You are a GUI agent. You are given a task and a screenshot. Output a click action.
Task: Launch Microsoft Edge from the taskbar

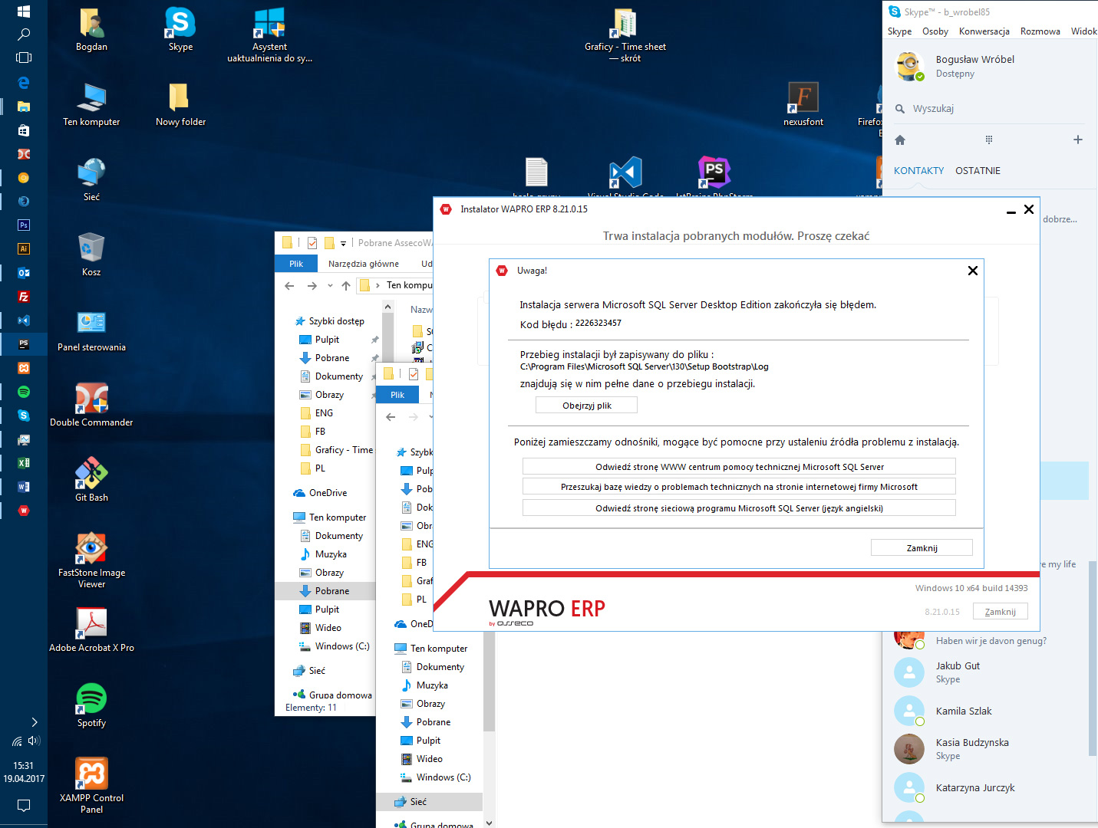point(24,82)
